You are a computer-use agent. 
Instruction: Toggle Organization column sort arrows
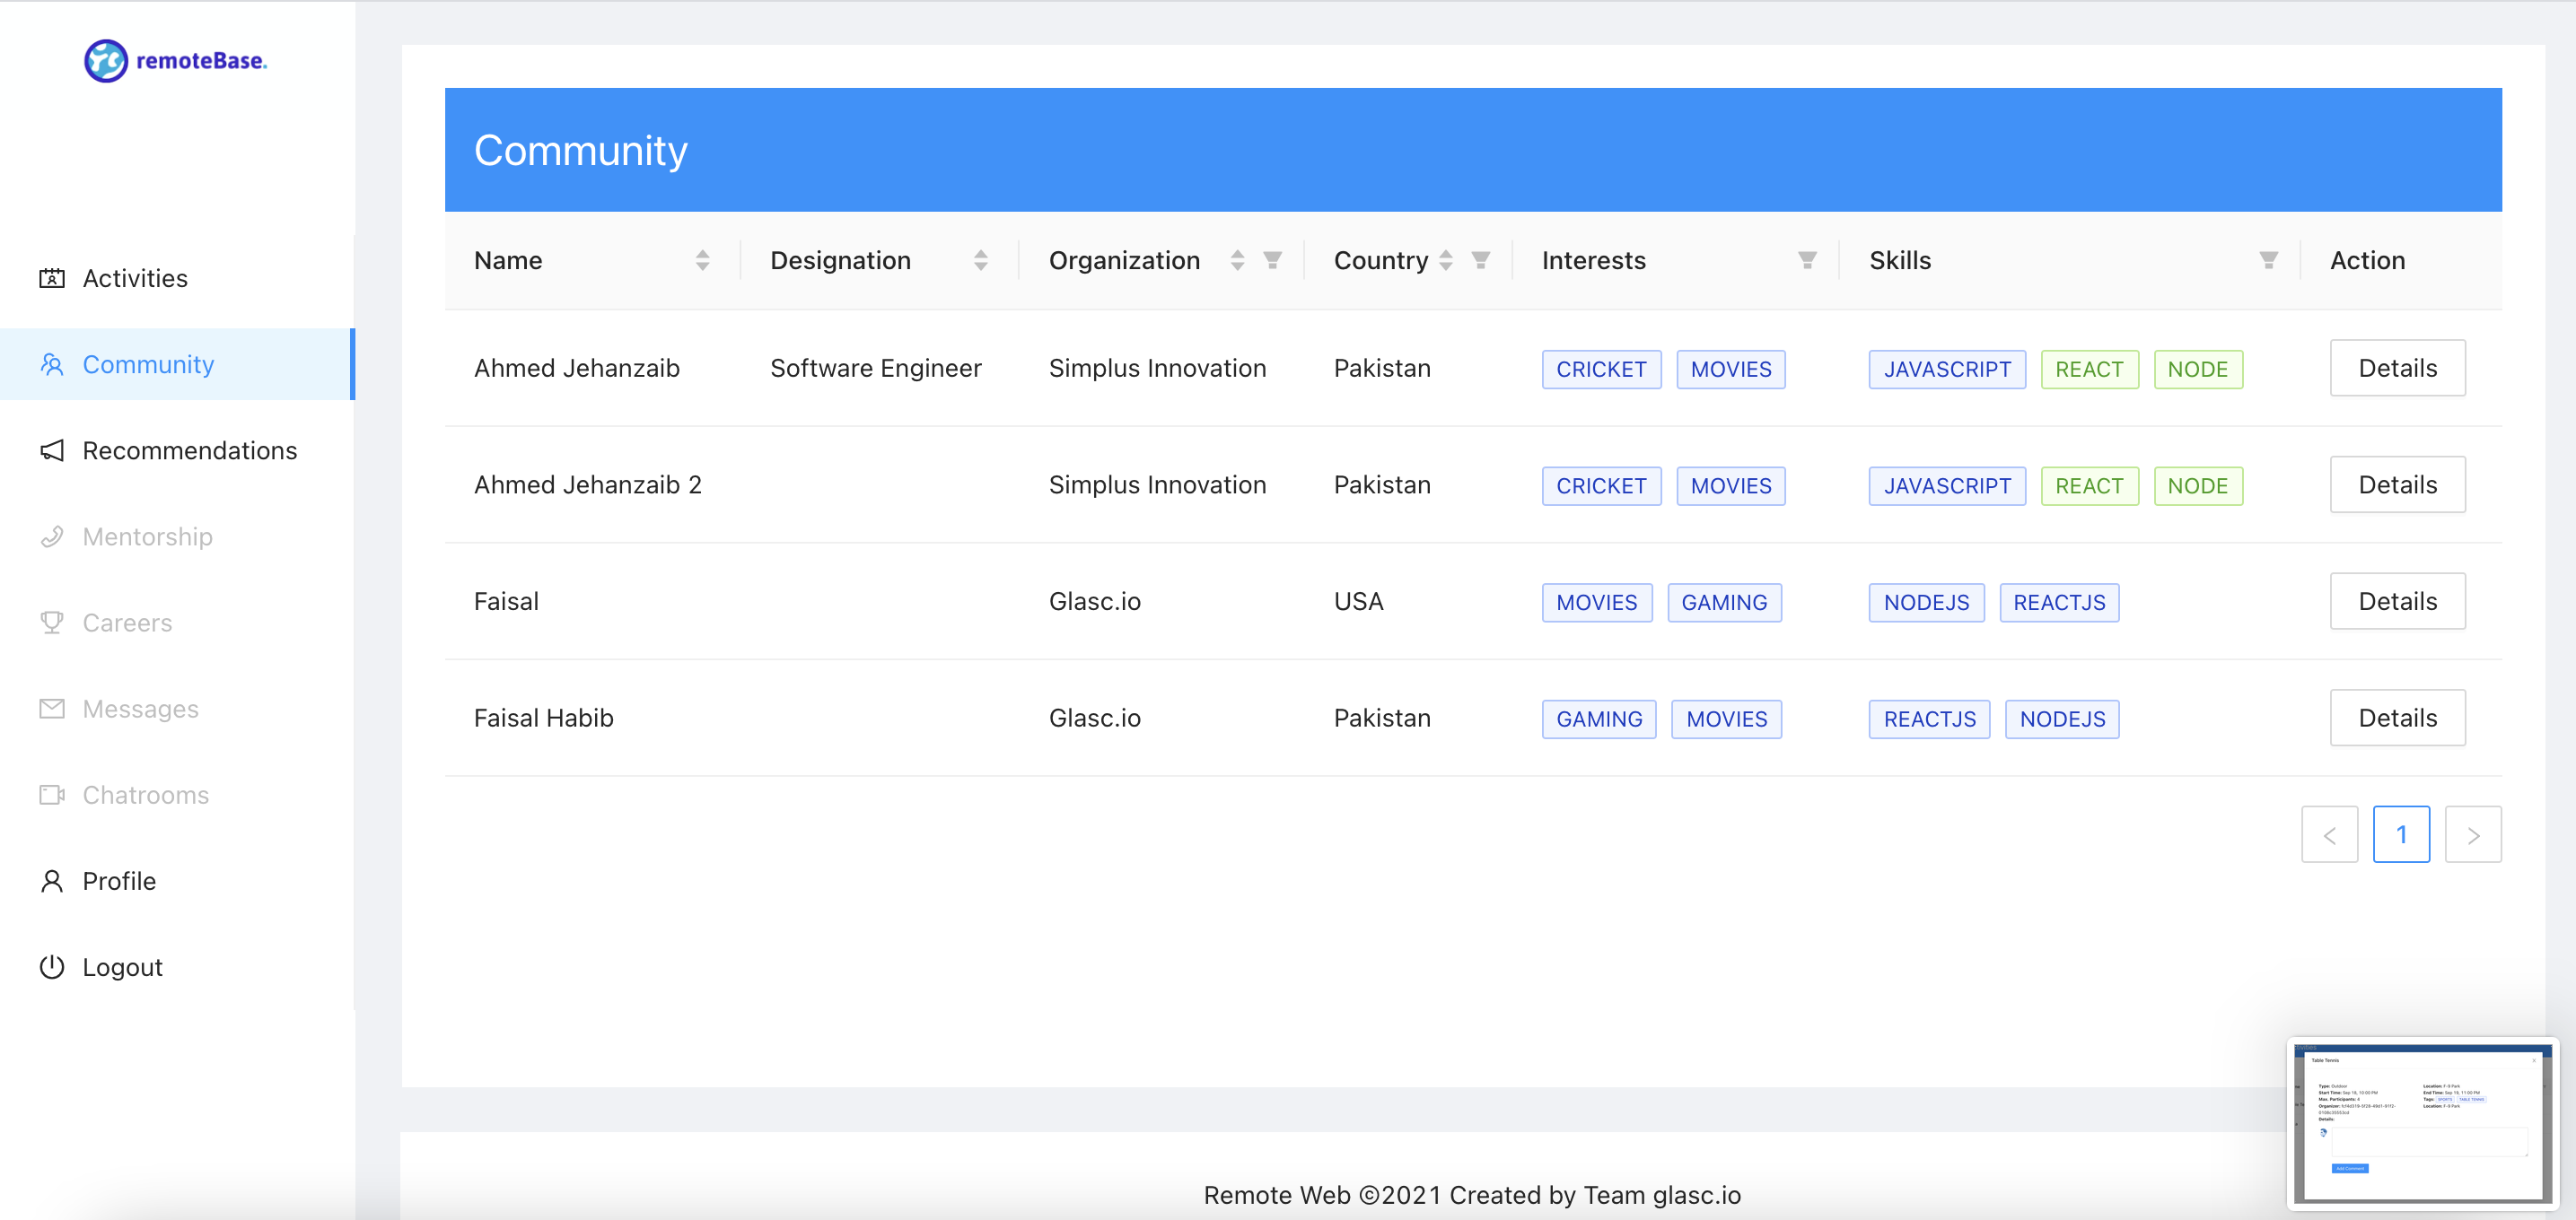click(1237, 261)
